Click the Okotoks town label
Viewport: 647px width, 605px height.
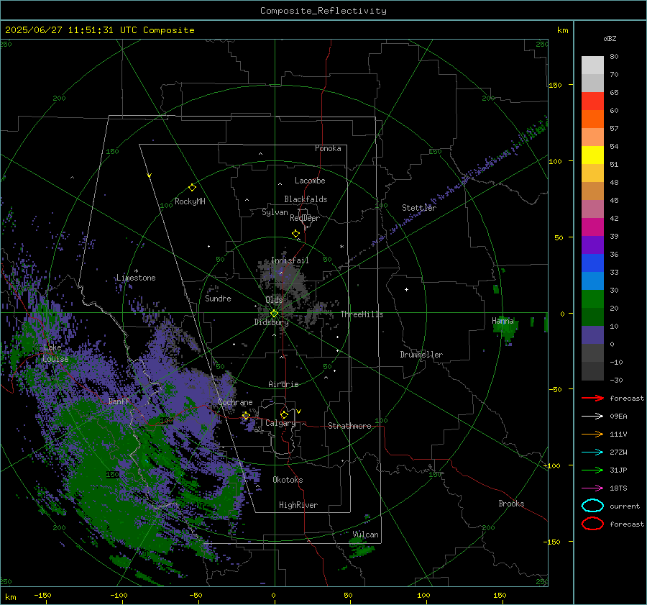coord(288,480)
